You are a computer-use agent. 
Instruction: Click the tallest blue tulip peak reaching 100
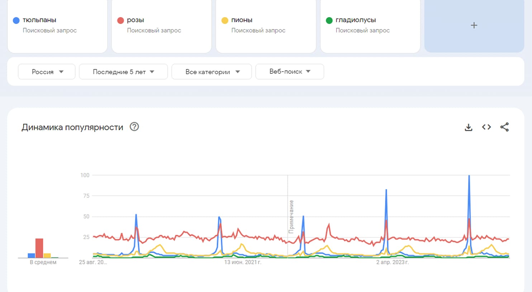click(469, 176)
